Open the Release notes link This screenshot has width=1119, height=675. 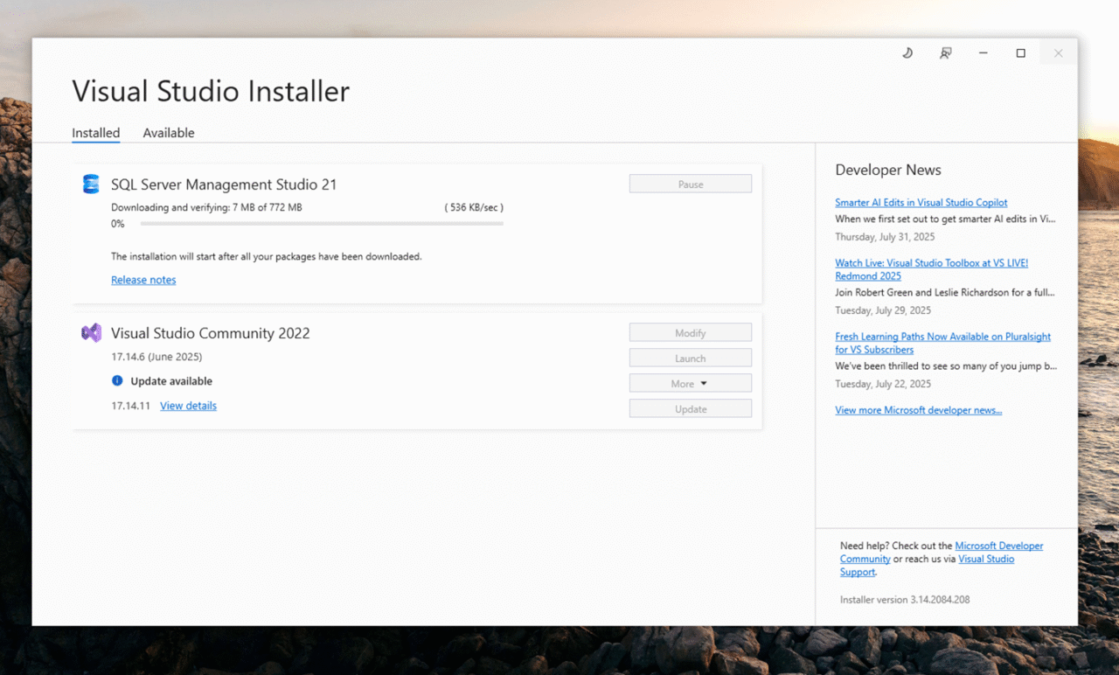[143, 280]
